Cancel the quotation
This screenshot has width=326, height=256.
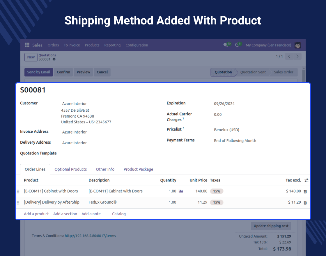coord(102,72)
